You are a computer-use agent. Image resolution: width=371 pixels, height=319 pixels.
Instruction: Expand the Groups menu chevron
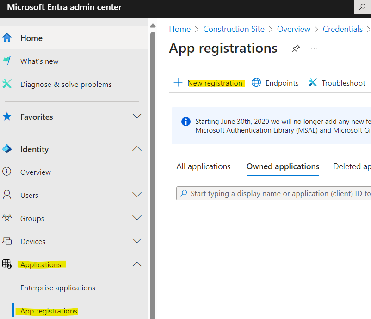(x=137, y=218)
